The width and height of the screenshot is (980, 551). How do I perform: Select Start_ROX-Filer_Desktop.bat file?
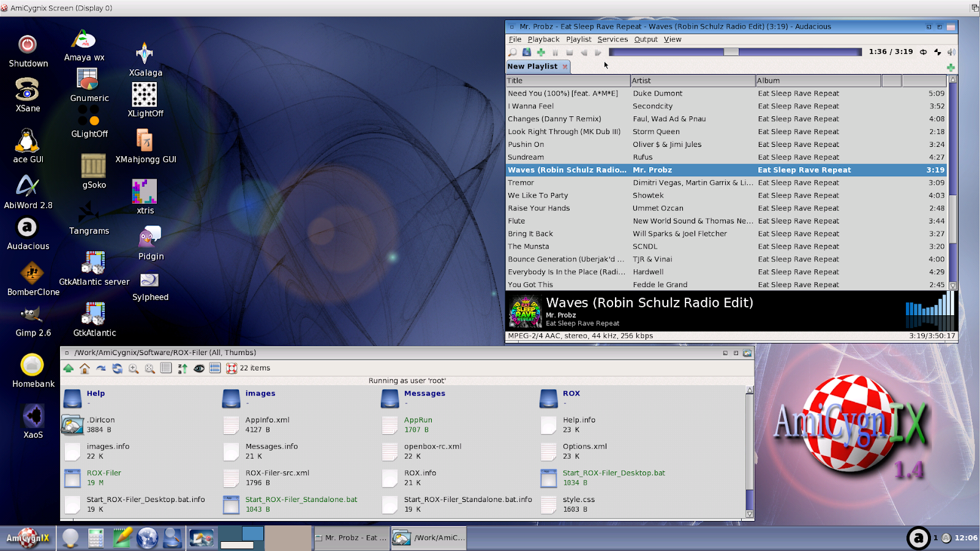click(602, 478)
